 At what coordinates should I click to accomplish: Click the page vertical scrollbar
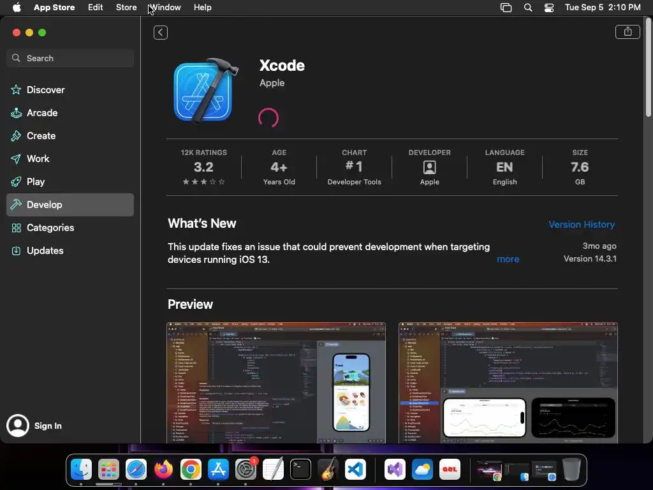[648, 69]
